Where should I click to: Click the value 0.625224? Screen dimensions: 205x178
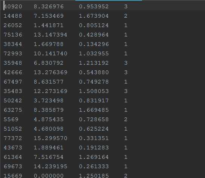94,129
